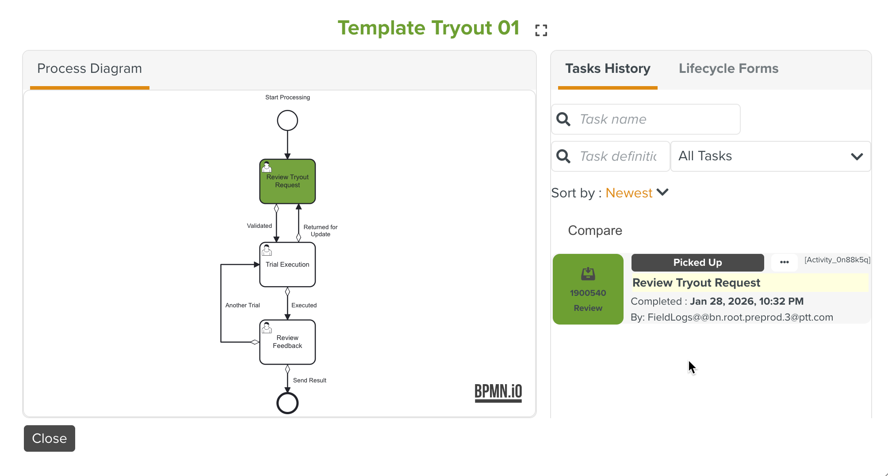Screen dimensions: 888x476
Task: Switch to the Lifecycle Forms tab
Action: [728, 69]
